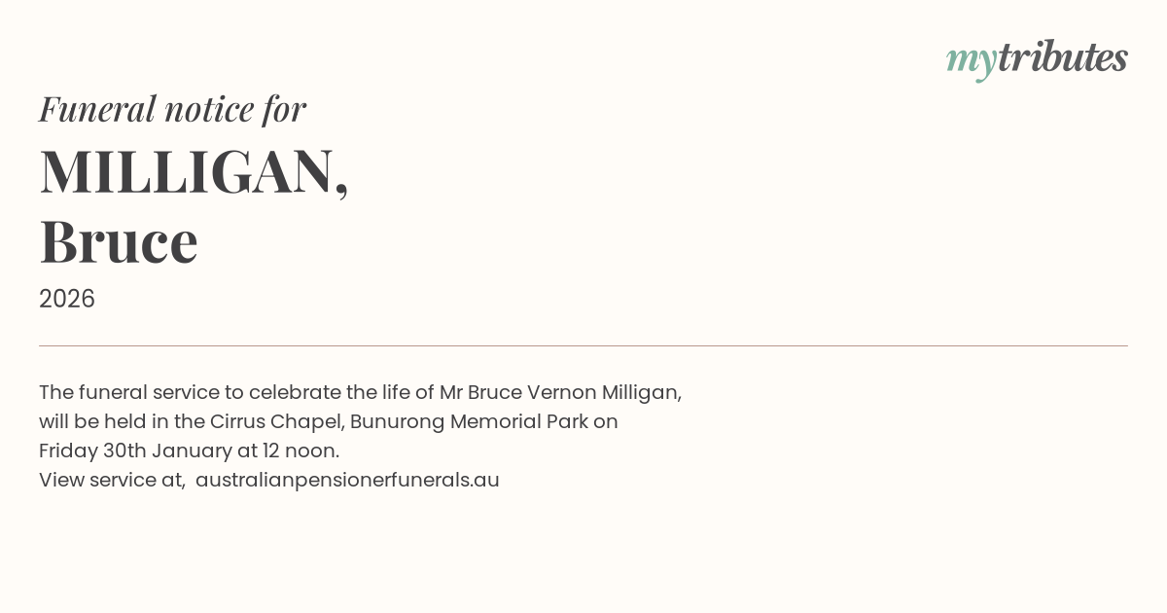Click the "View service at," text
Screen dimensions: 1167x613
click(x=112, y=480)
